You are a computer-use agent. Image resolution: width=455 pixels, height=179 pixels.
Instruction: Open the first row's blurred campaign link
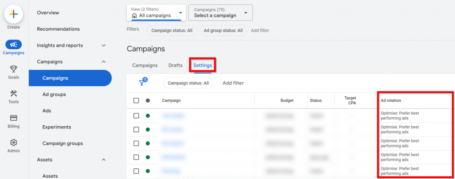(173, 116)
